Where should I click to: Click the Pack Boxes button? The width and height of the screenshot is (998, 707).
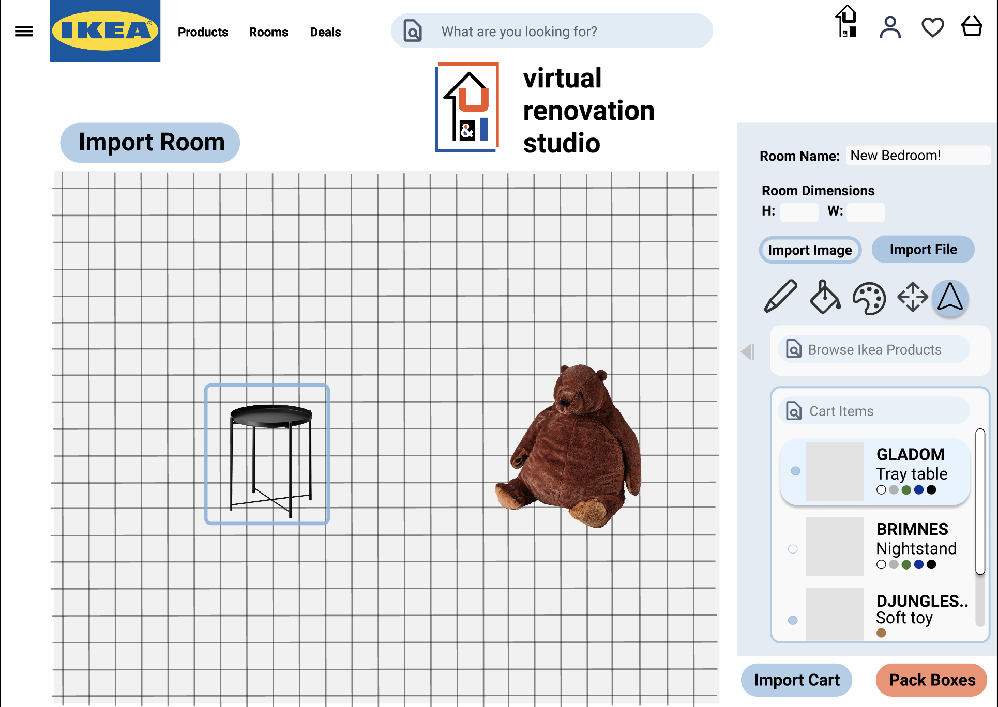point(932,680)
